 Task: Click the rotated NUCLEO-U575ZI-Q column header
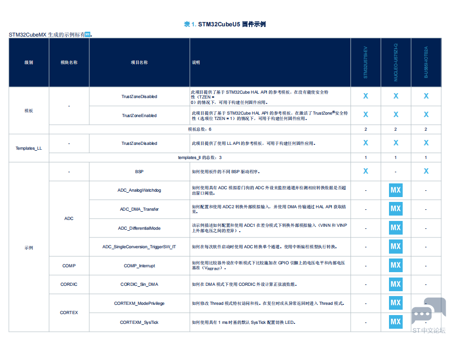(396, 62)
